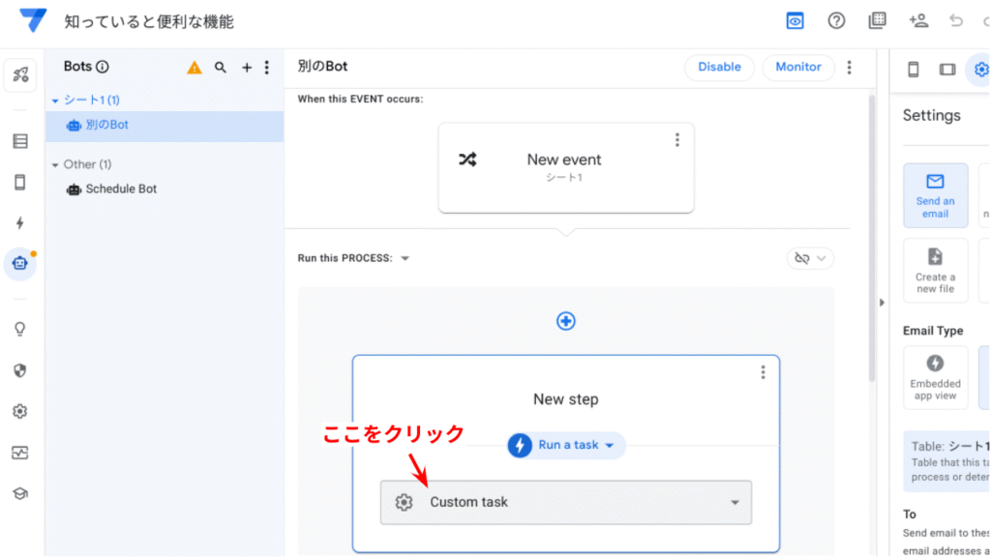Open Bots panel three-dot menu

click(267, 67)
